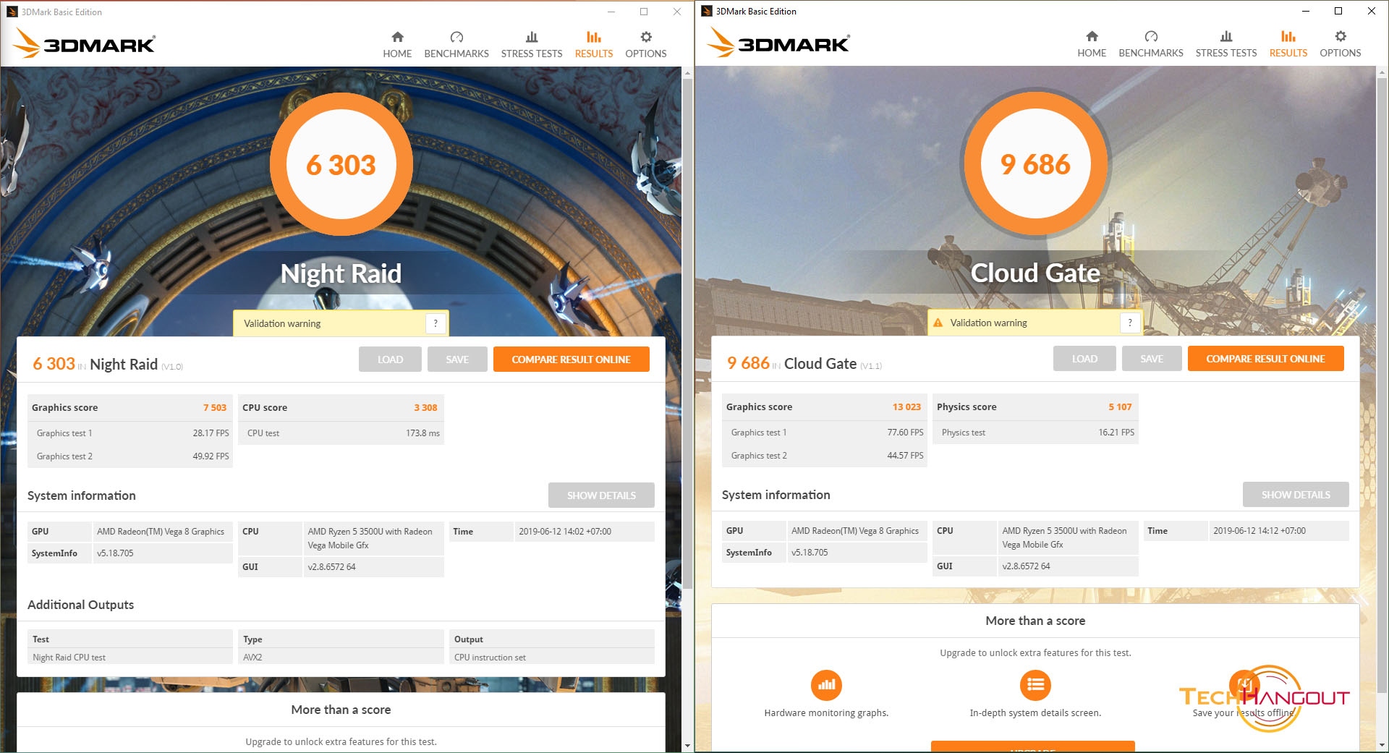Click Graphics score value 13 023
This screenshot has height=753, width=1389.
coord(906,407)
